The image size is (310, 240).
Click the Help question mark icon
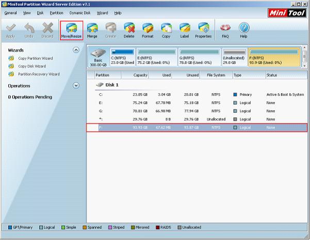pos(243,28)
